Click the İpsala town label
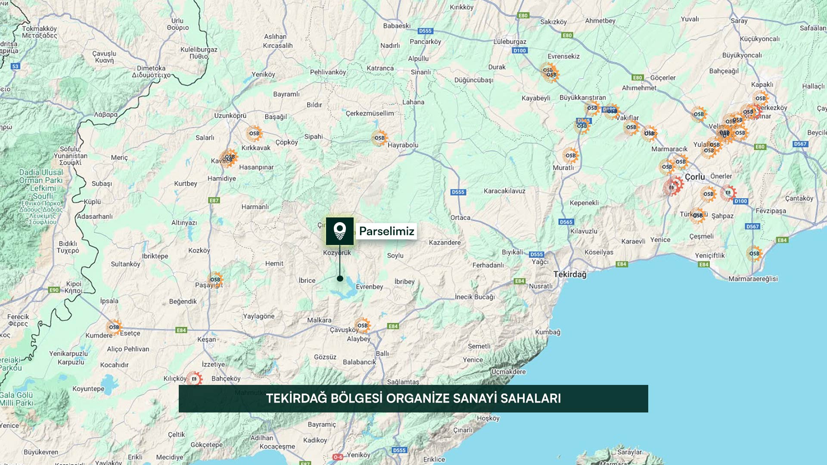This screenshot has height=465, width=827. tap(109, 301)
